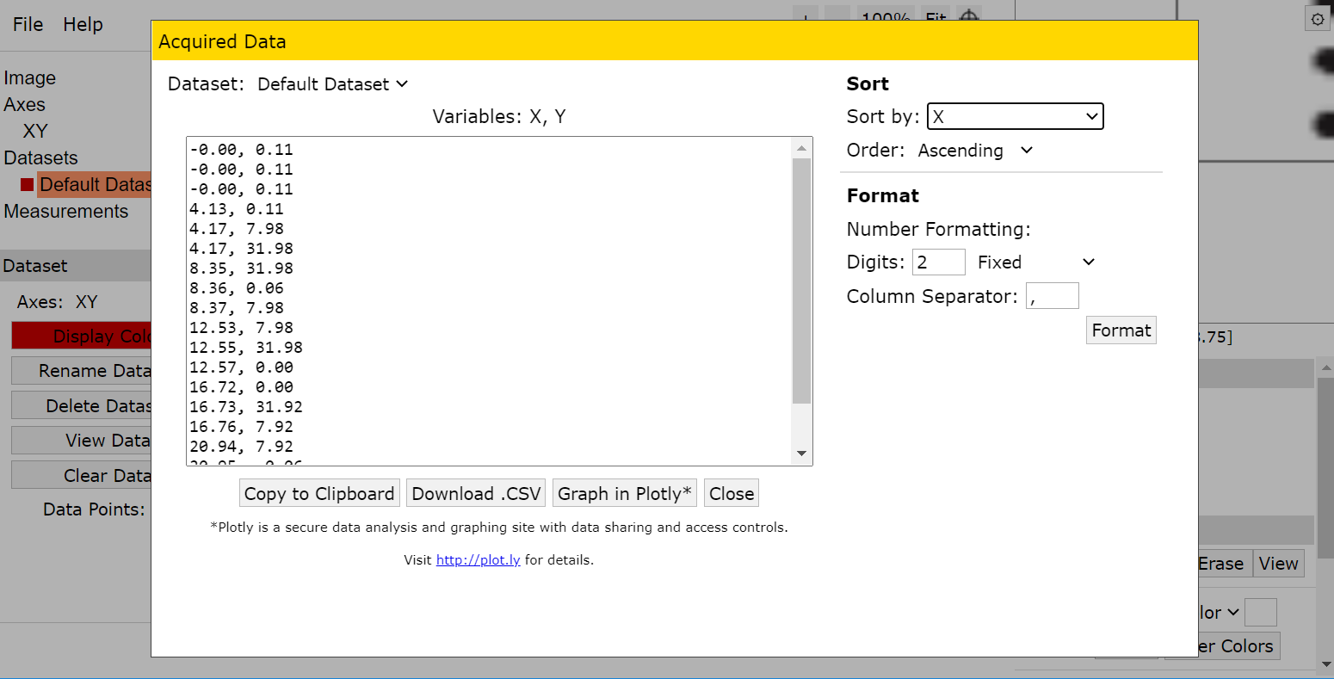Viewport: 1334px width, 679px height.
Task: Select Axes in the sidebar tree
Action: coord(24,104)
